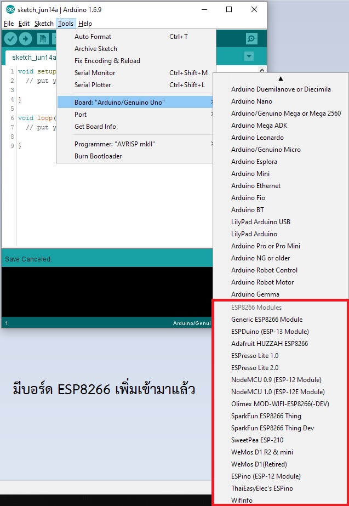
Task: Select WifInfo board
Action: [x=281, y=500]
